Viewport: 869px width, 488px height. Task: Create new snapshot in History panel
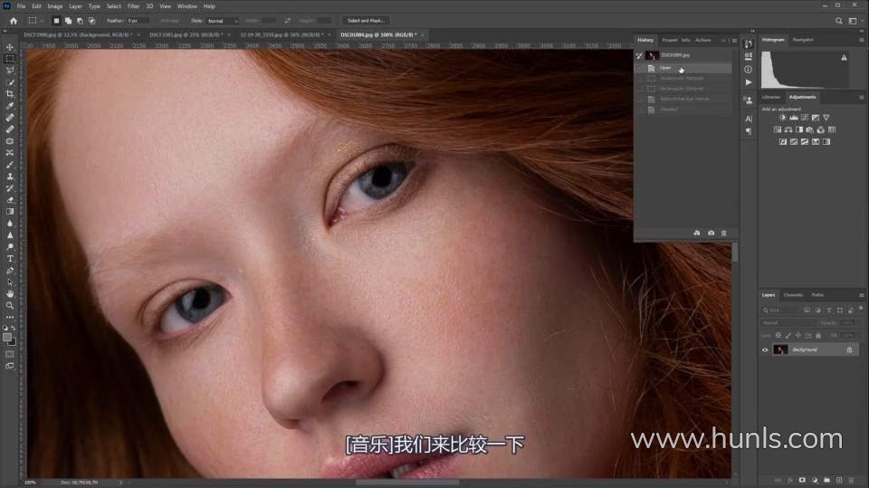[711, 233]
